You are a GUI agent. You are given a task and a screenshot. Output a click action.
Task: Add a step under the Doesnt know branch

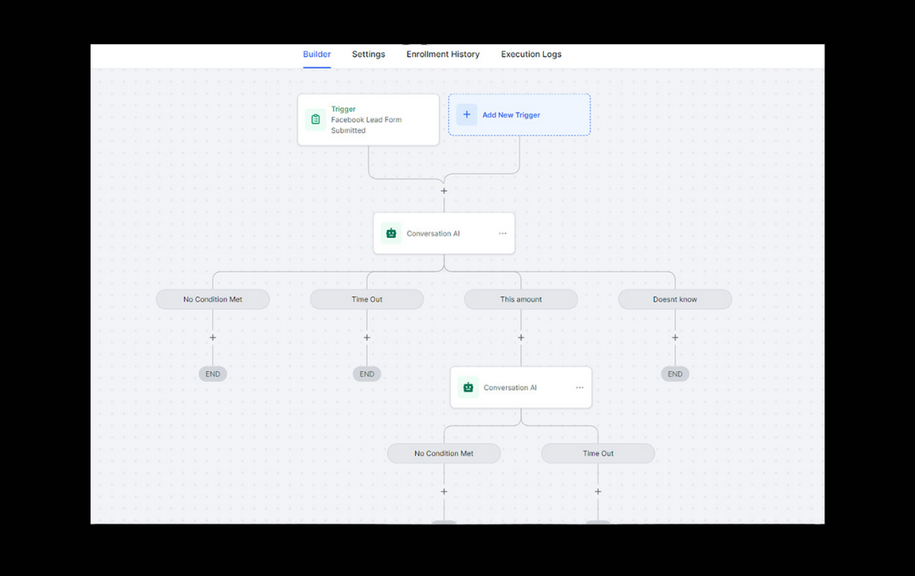click(675, 337)
